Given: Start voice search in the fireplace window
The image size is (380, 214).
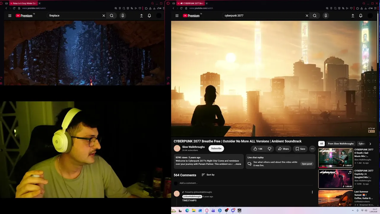Looking at the screenshot, I should coord(123,16).
